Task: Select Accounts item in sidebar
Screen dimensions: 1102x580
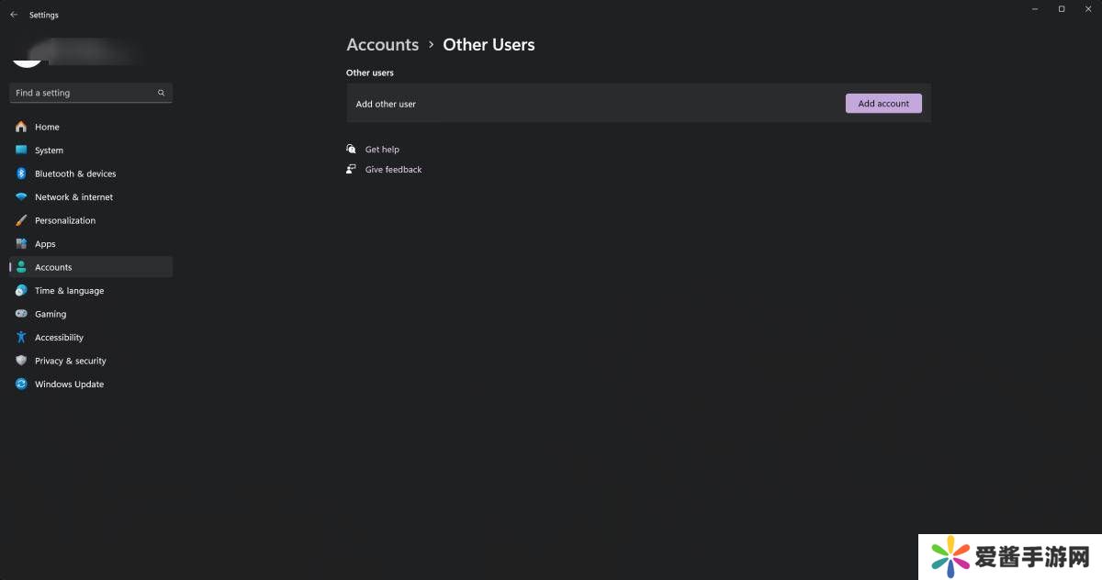Action: (x=53, y=267)
